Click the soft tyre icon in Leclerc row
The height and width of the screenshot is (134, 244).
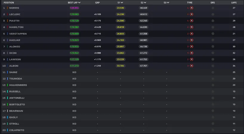[192, 14]
